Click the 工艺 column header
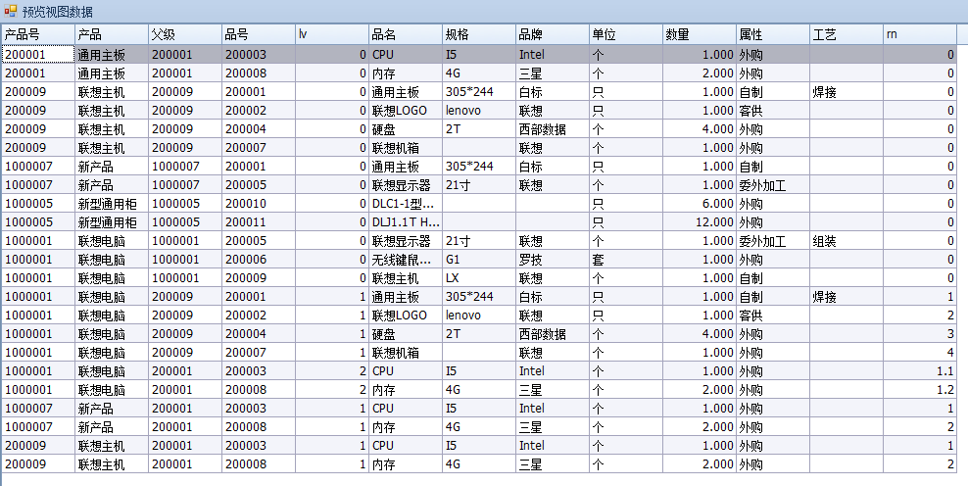The image size is (968, 486). coord(847,34)
